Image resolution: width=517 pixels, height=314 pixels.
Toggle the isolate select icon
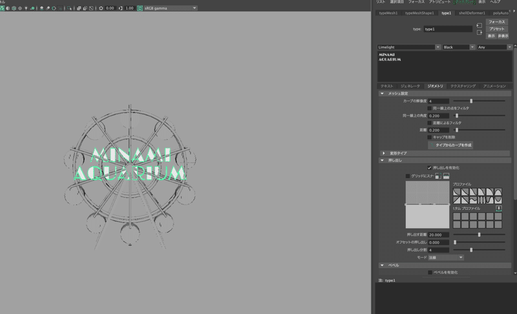[69, 8]
